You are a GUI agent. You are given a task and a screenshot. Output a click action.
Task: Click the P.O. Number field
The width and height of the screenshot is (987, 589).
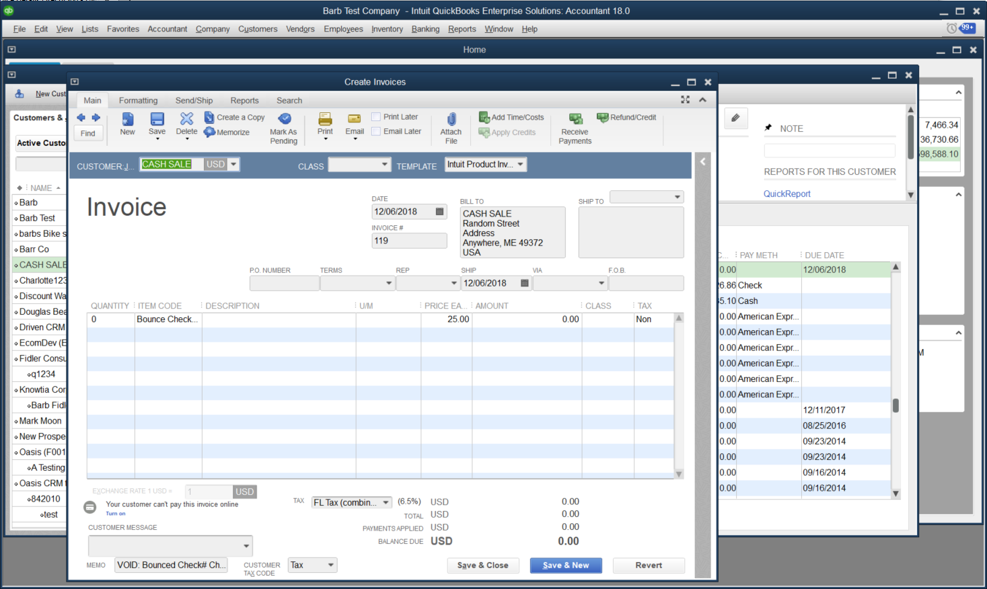coord(284,283)
